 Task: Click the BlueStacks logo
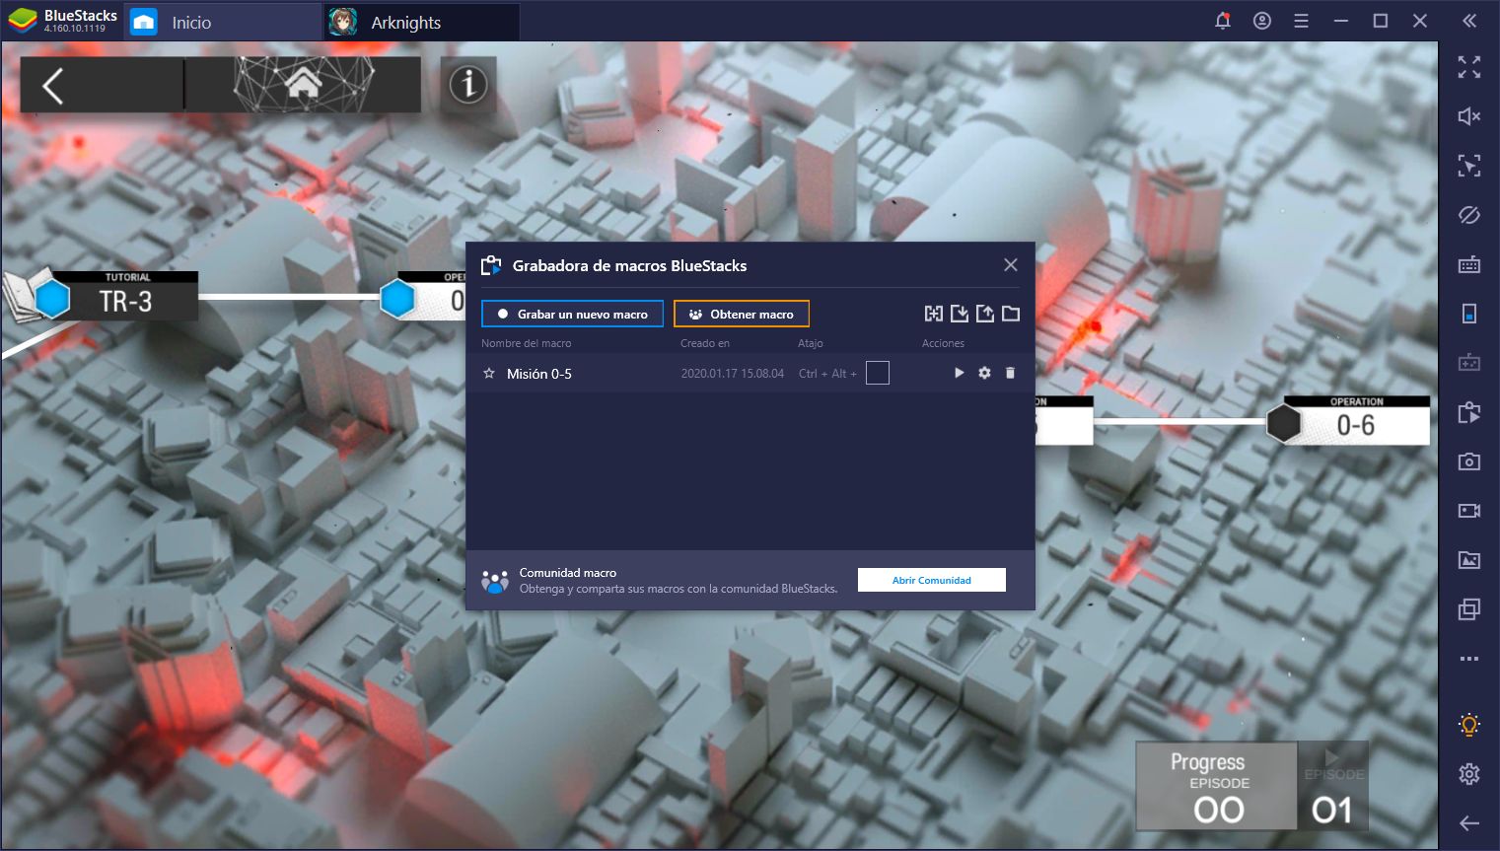[x=22, y=21]
